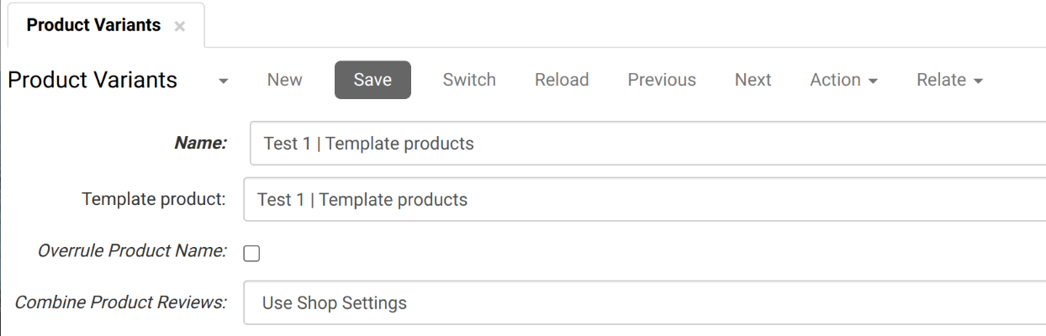Select the Product Variants tab
The height and width of the screenshot is (336, 1046).
pos(93,25)
